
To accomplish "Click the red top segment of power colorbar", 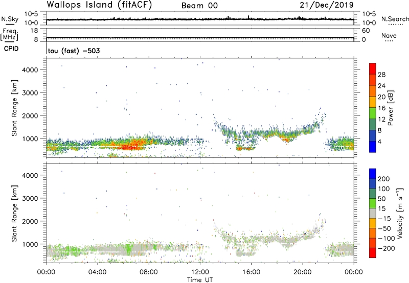I will pyautogui.click(x=373, y=68).
